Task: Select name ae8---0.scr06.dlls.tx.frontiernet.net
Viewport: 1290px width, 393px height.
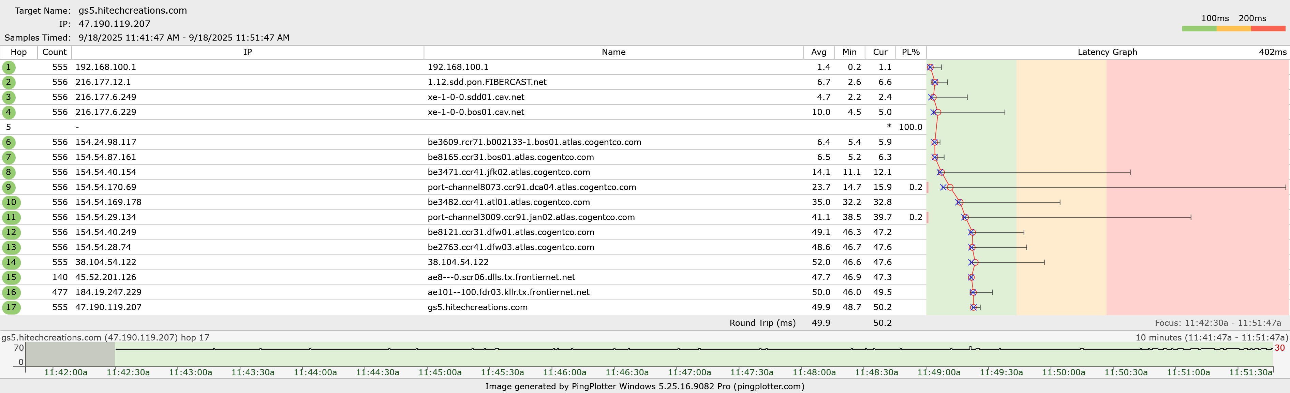Action: click(x=501, y=278)
